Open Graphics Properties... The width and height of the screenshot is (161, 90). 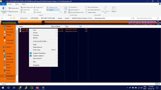pyautogui.click(x=43, y=53)
